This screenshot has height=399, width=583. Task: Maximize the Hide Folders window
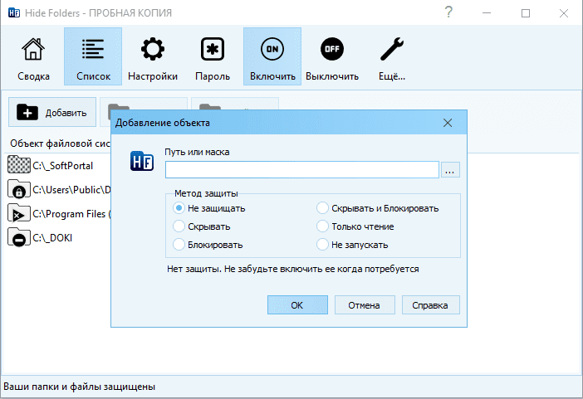point(526,13)
